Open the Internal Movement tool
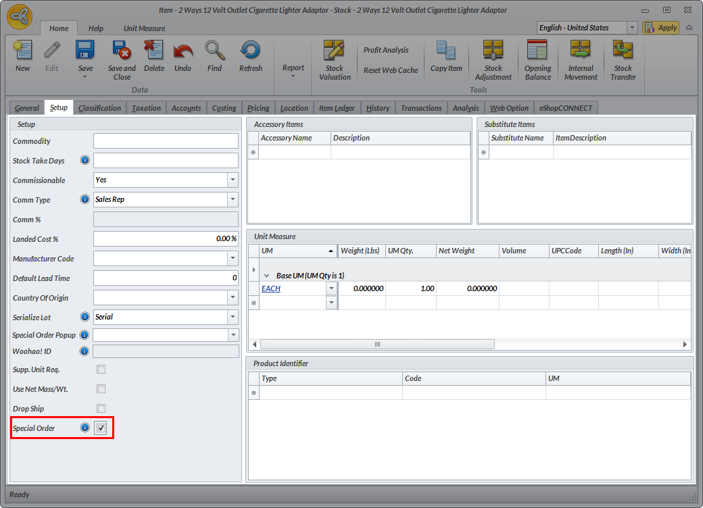703x508 pixels. 581,59
